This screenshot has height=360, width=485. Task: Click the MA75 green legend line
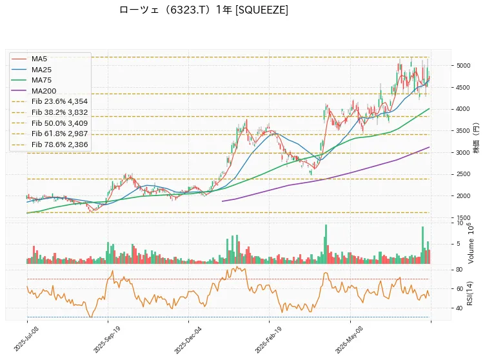point(19,80)
